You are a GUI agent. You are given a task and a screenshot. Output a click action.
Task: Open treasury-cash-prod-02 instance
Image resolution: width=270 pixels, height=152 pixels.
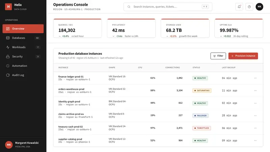coord(71,126)
